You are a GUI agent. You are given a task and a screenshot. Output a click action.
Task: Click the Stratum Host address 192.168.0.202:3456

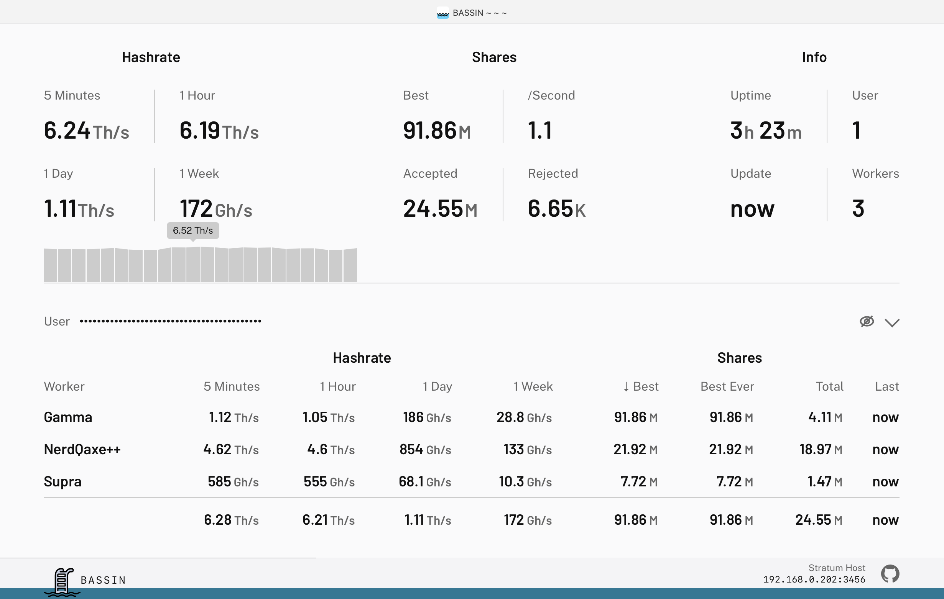point(814,579)
